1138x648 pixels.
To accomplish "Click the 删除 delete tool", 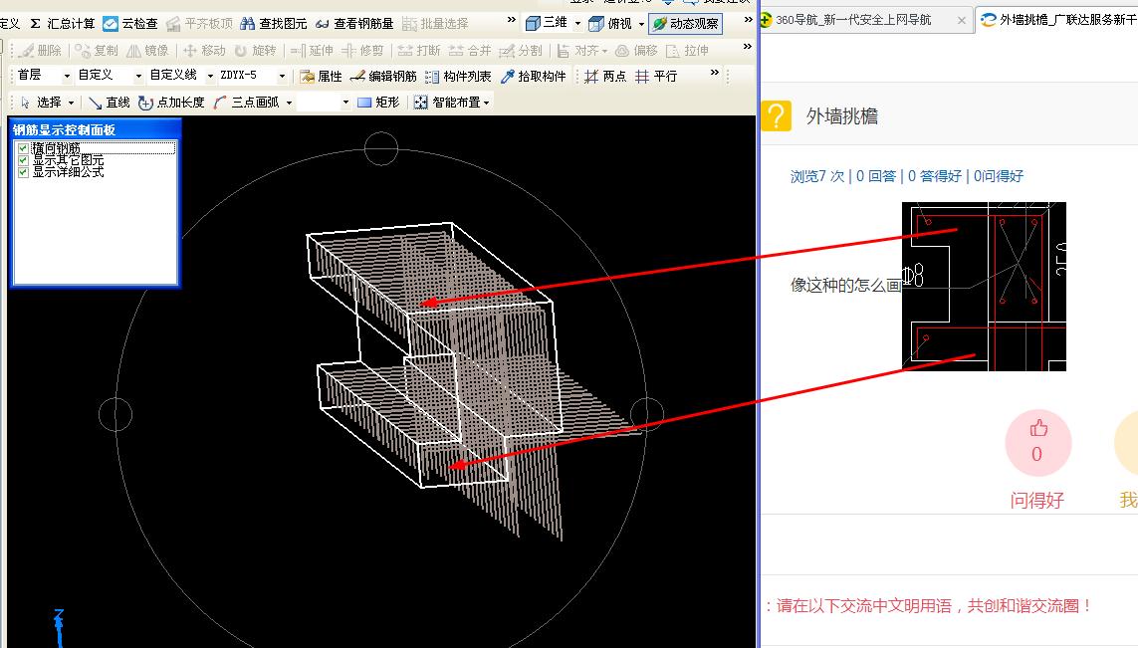I will 41,50.
